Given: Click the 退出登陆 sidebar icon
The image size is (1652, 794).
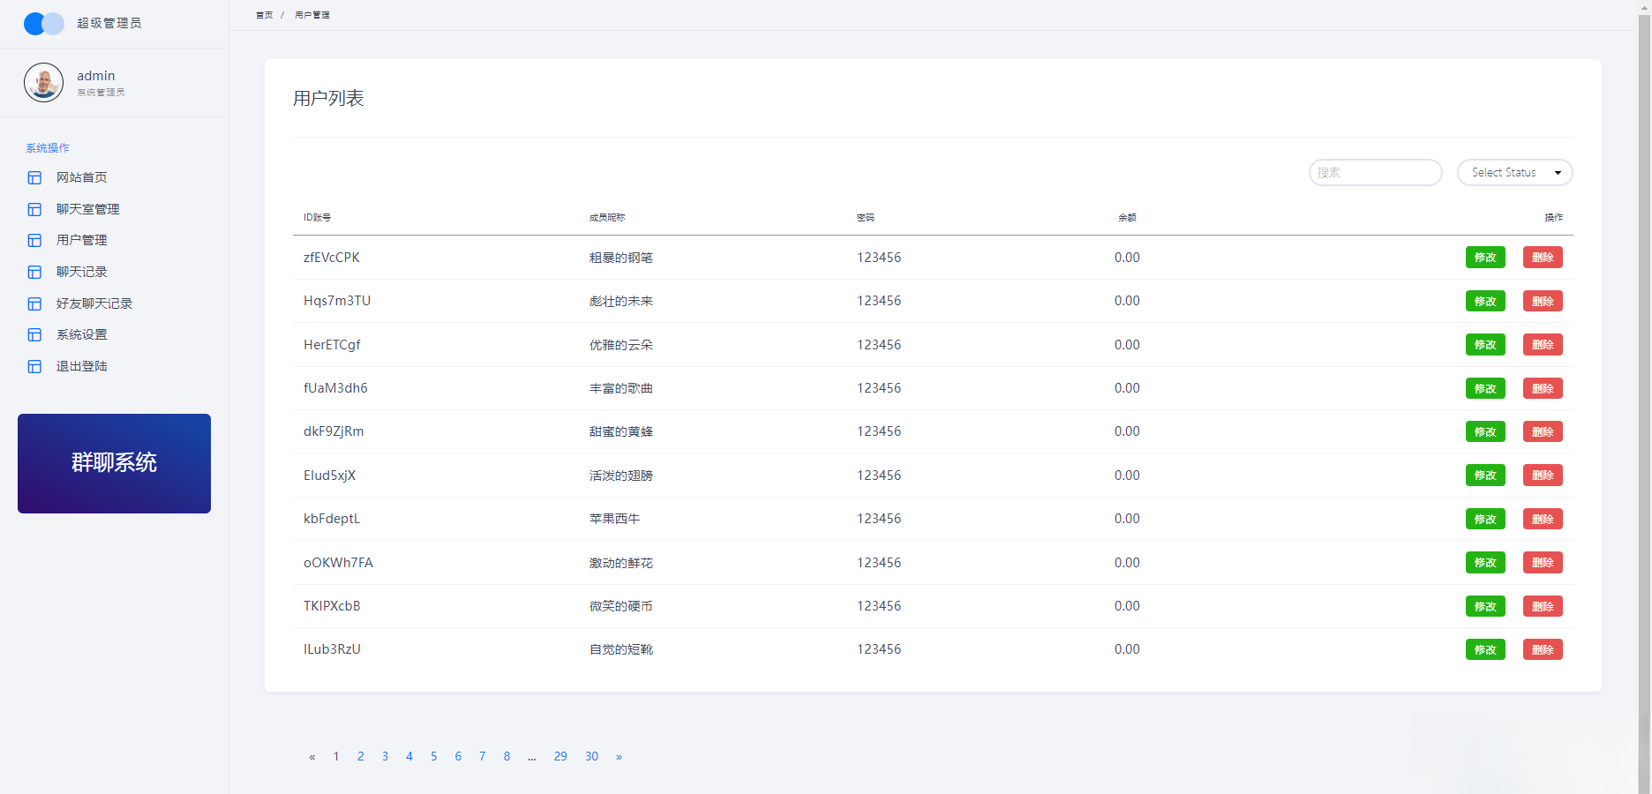Looking at the screenshot, I should 34,366.
